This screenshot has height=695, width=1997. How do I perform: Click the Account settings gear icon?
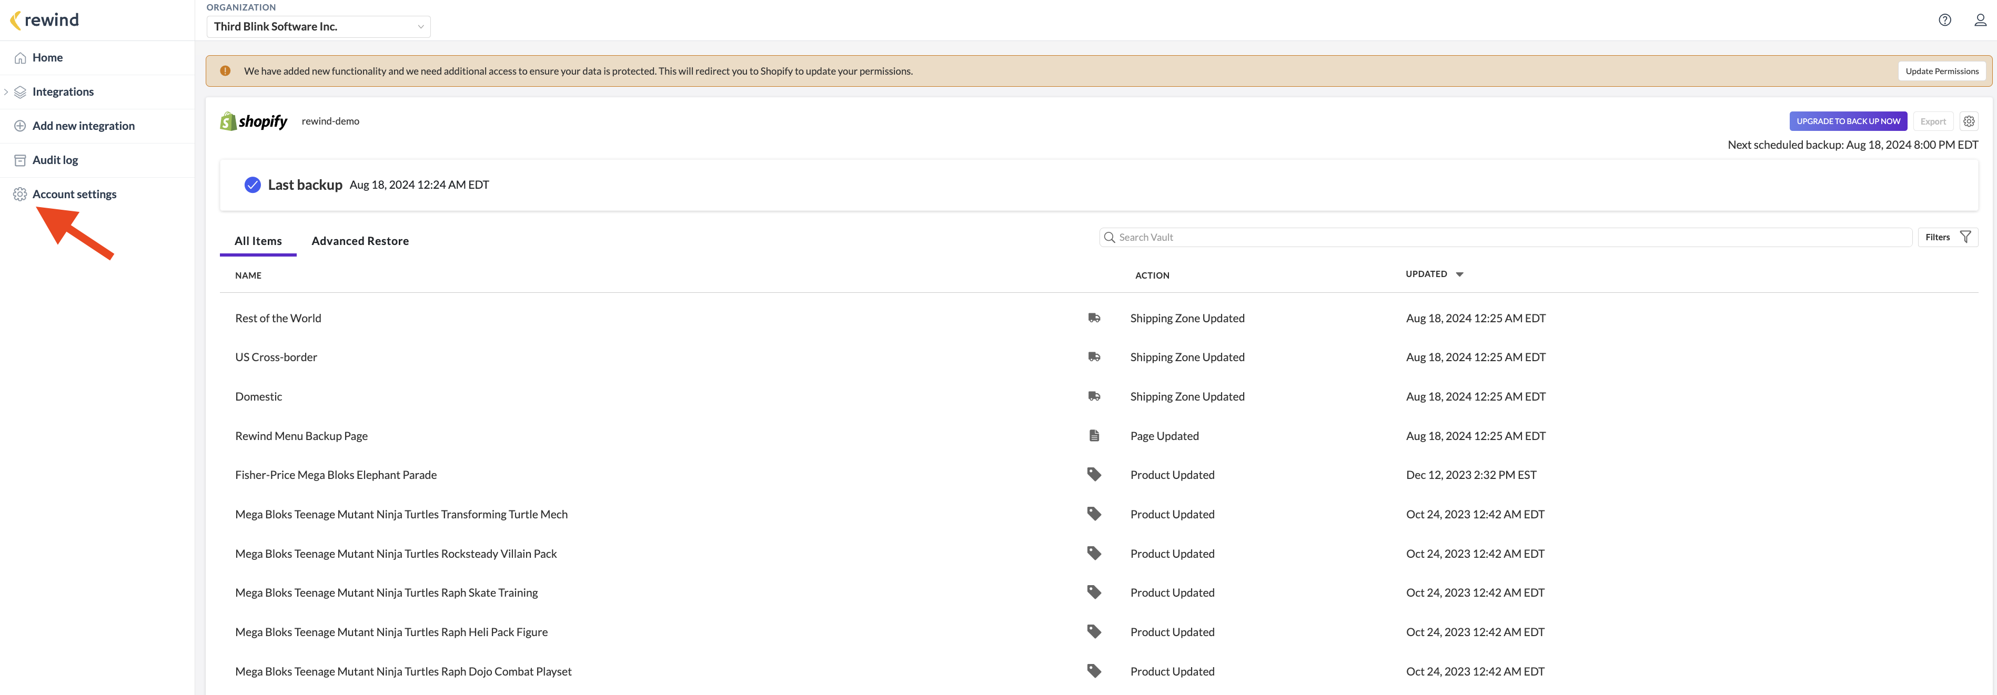pos(20,195)
